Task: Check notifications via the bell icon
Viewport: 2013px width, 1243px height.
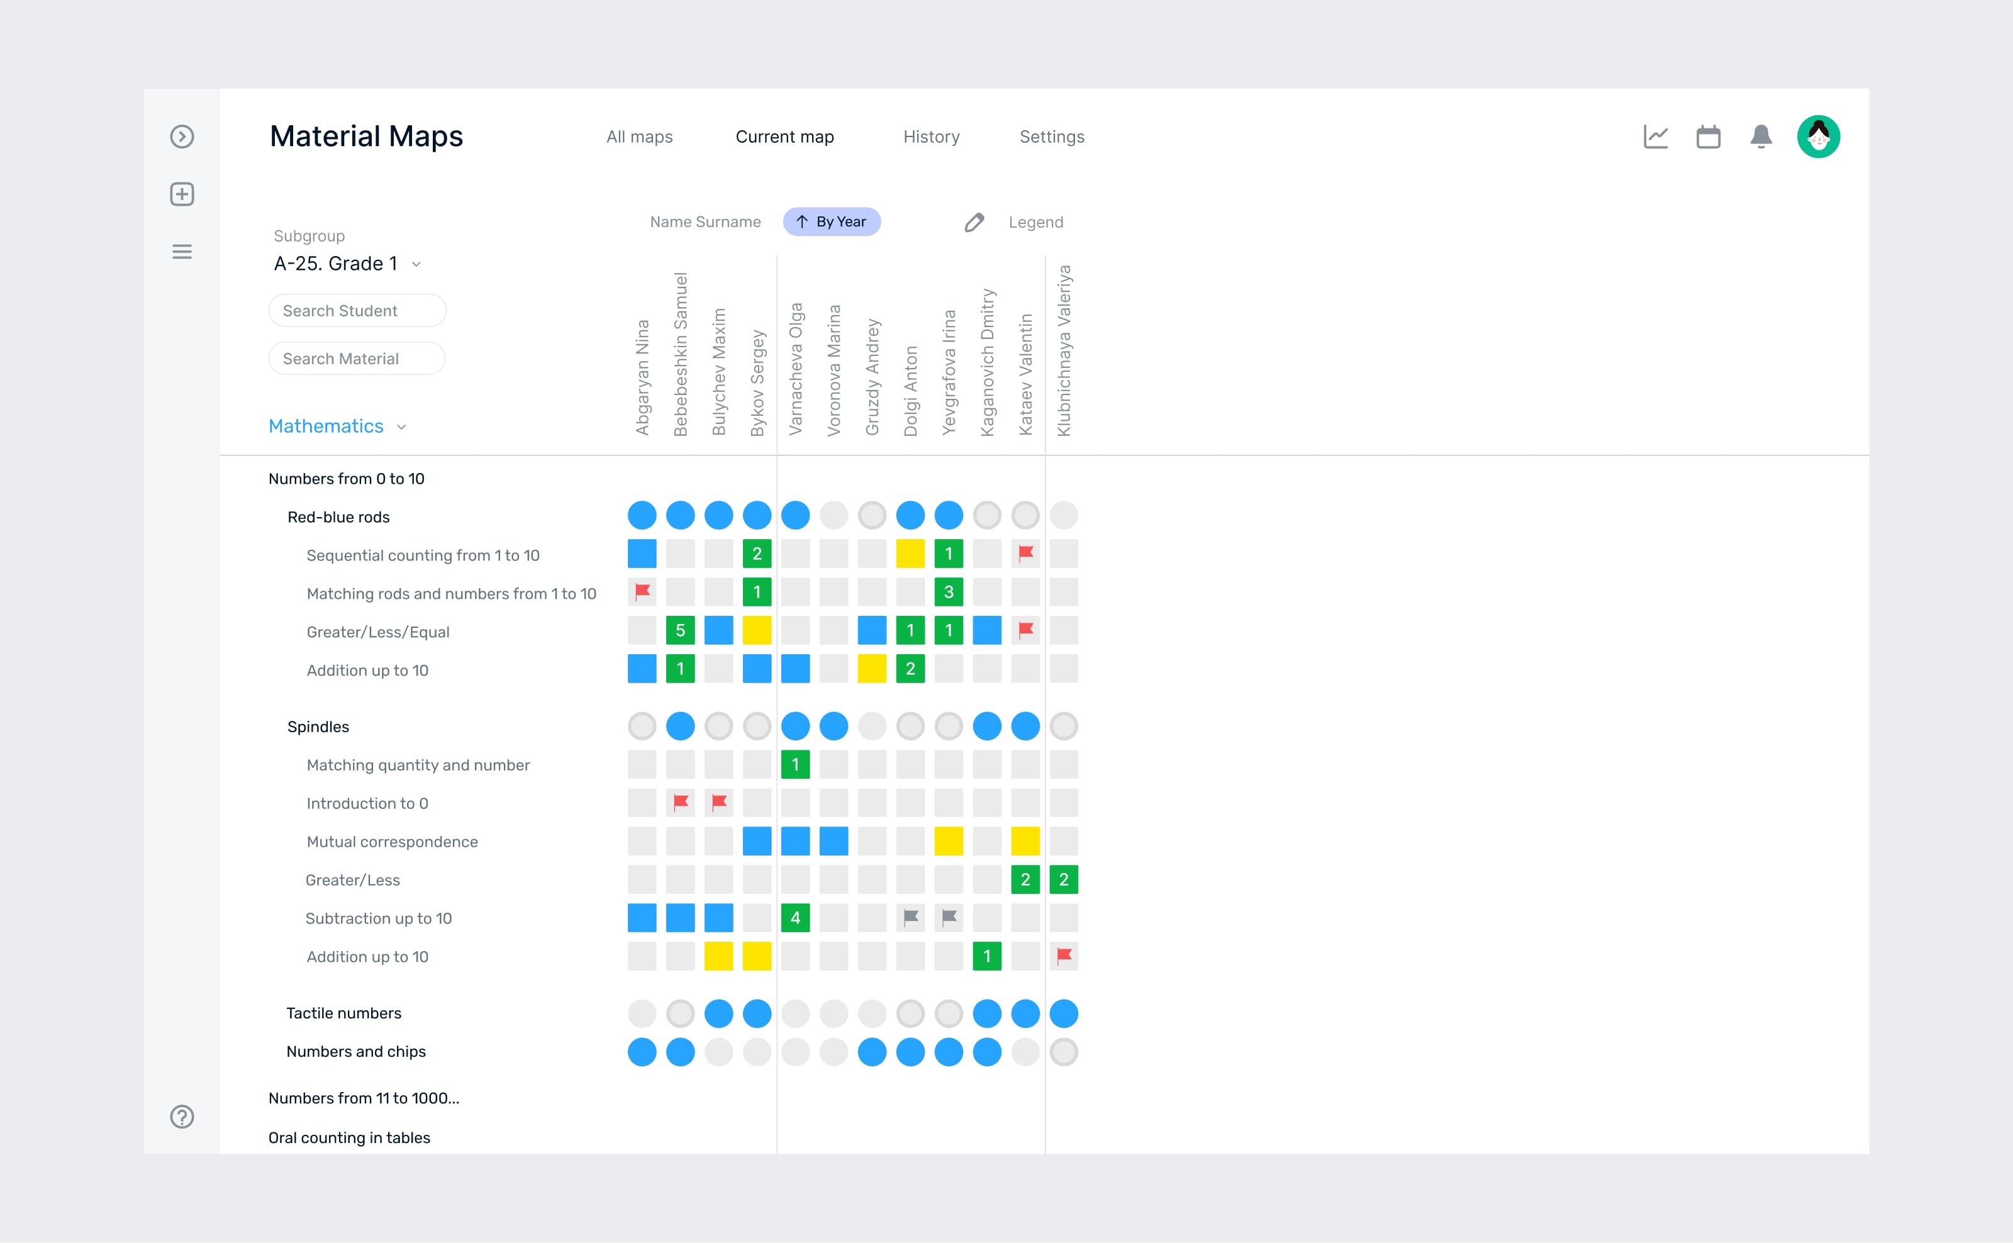Action: click(x=1760, y=137)
